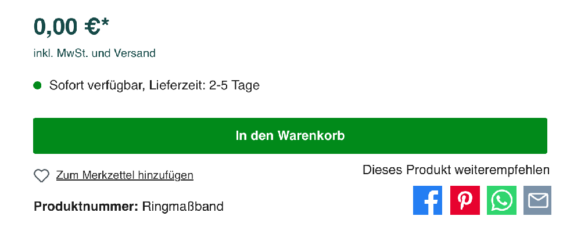
Task: Click the Sofort verfügbar text
Action: tap(96, 86)
